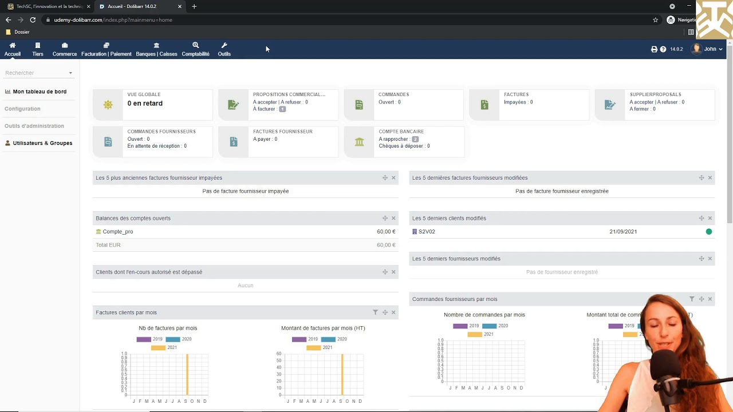Click the A rapprocher count badge
The height and width of the screenshot is (412, 733).
pyautogui.click(x=415, y=139)
